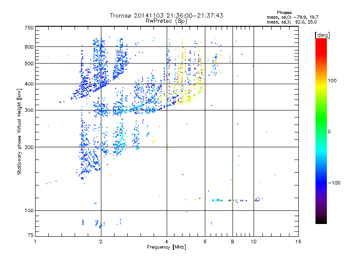Select the 'mean, sd,O: -79.9, 19.7' line
Screen dimensions: 351x263
[x=292, y=18]
